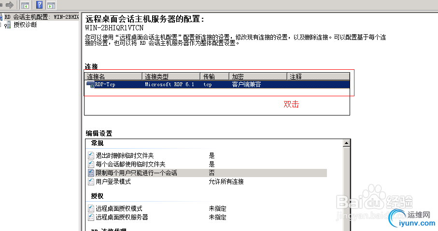The height and width of the screenshot is (231, 438).
Task: Click the 客户端兼容 encryption cell
Action: coord(246,84)
